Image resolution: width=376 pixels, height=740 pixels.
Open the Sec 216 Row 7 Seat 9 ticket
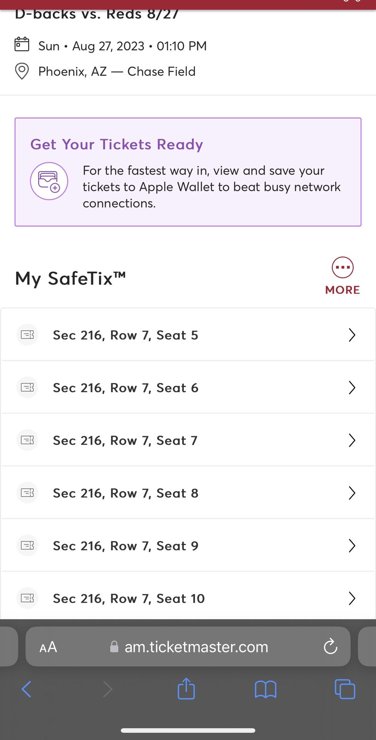pyautogui.click(x=126, y=546)
